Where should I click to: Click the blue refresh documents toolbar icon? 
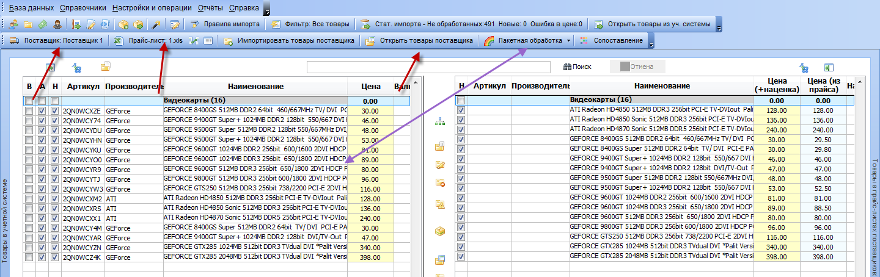(105, 24)
